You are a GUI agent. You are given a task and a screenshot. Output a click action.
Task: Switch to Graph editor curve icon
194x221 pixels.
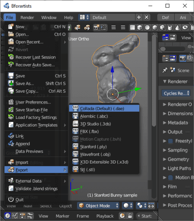point(15,216)
